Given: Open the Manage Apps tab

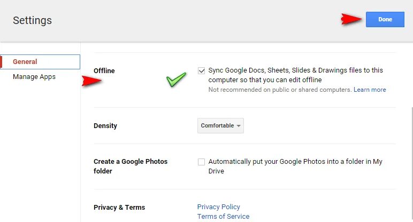Looking at the screenshot, I should click(34, 77).
